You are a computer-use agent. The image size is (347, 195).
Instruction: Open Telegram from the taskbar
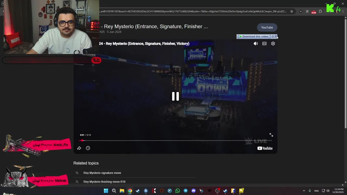coord(185,191)
